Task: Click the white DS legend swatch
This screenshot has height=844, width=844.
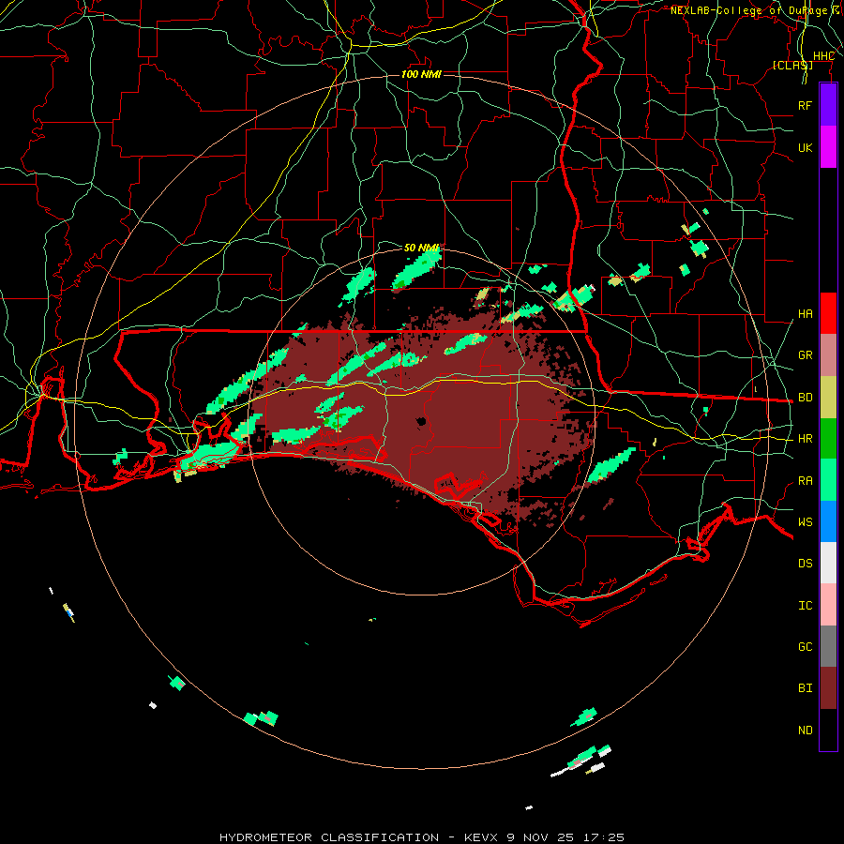Action: pos(828,563)
